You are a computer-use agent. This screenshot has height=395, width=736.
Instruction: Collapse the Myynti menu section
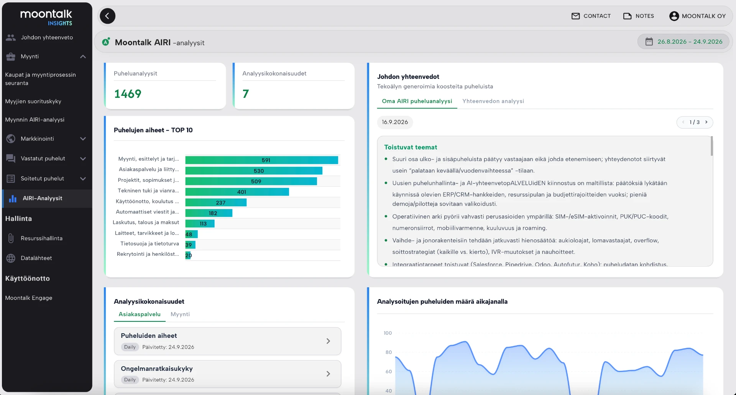pyautogui.click(x=83, y=56)
